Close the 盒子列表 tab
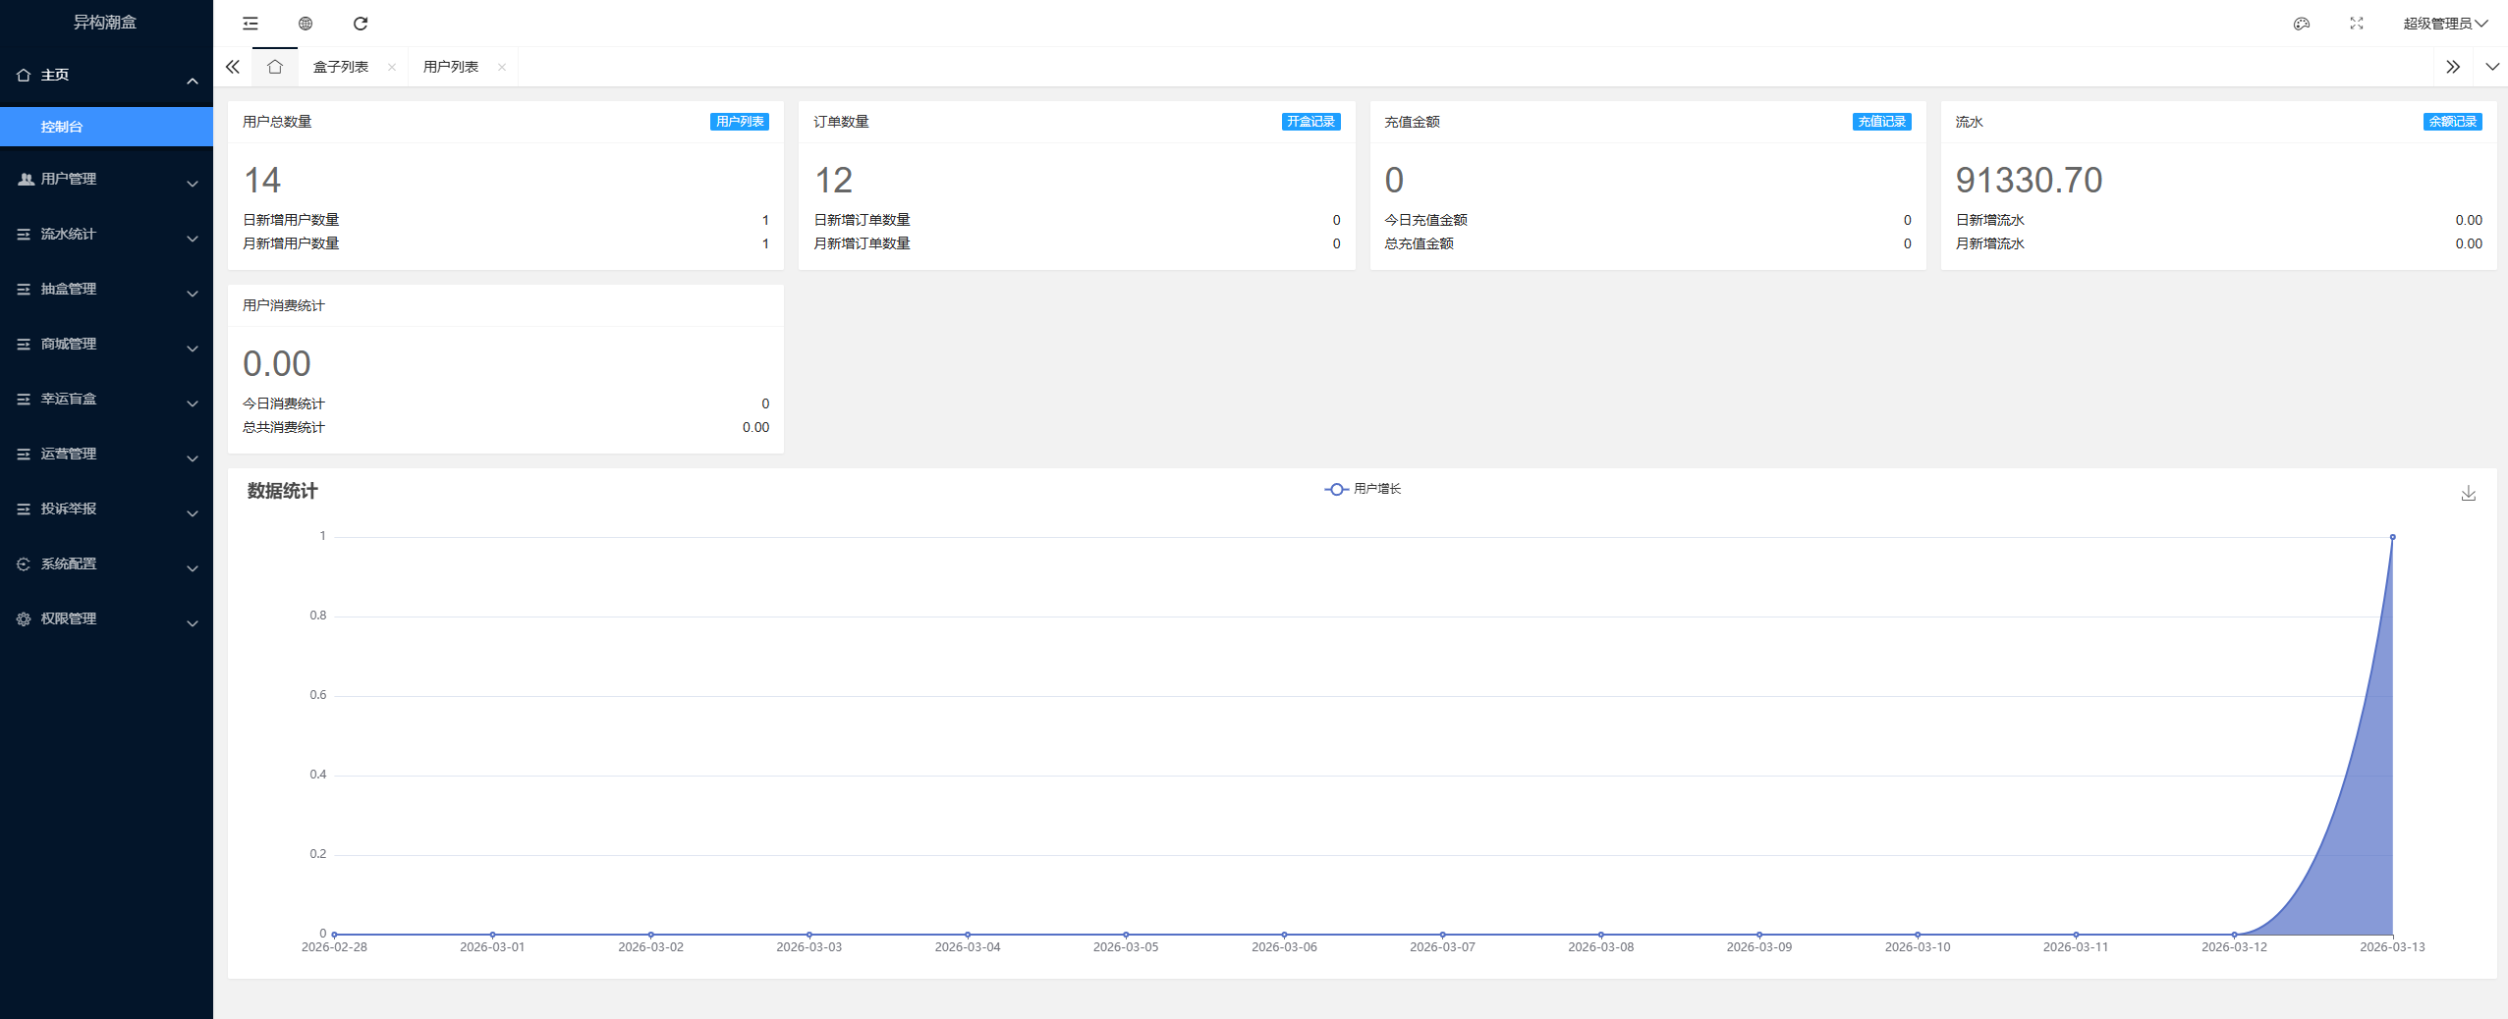The image size is (2508, 1019). click(x=392, y=68)
